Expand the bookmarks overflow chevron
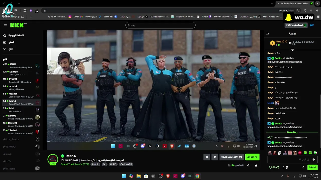The height and width of the screenshot is (180, 321). click(x=31, y=17)
